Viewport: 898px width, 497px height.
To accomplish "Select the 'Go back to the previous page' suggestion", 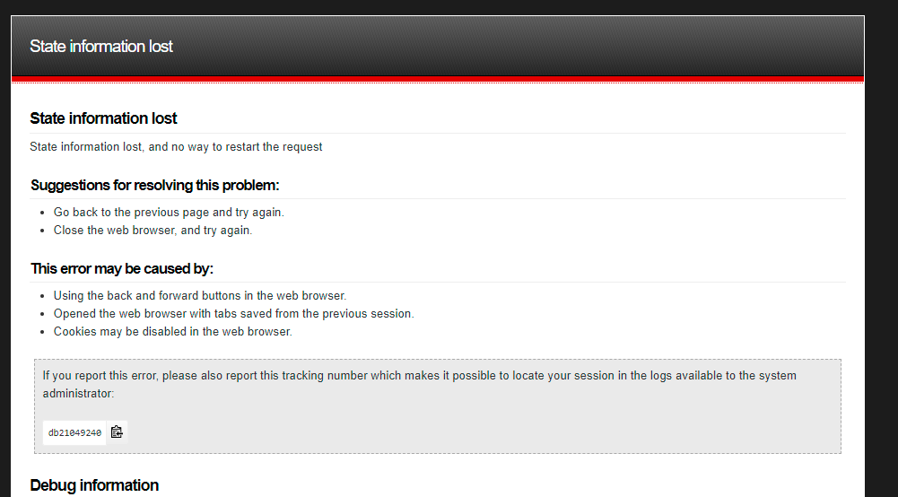I will click(x=169, y=213).
